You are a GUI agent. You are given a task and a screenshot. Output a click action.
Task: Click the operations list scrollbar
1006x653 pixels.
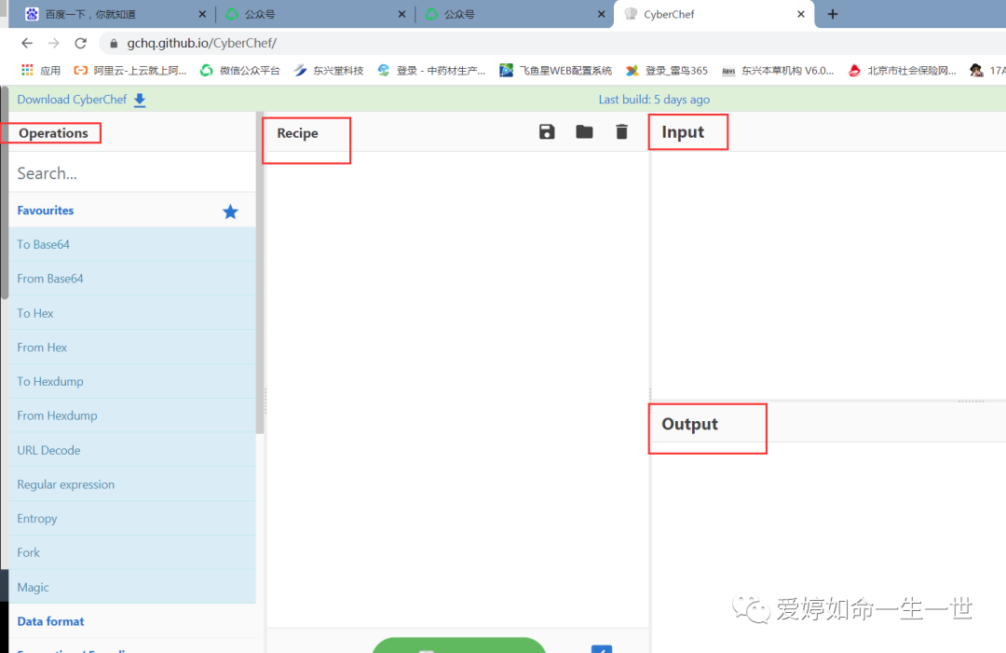(260, 273)
